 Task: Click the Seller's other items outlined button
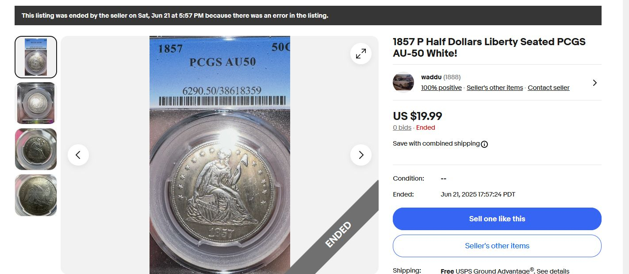(497, 246)
